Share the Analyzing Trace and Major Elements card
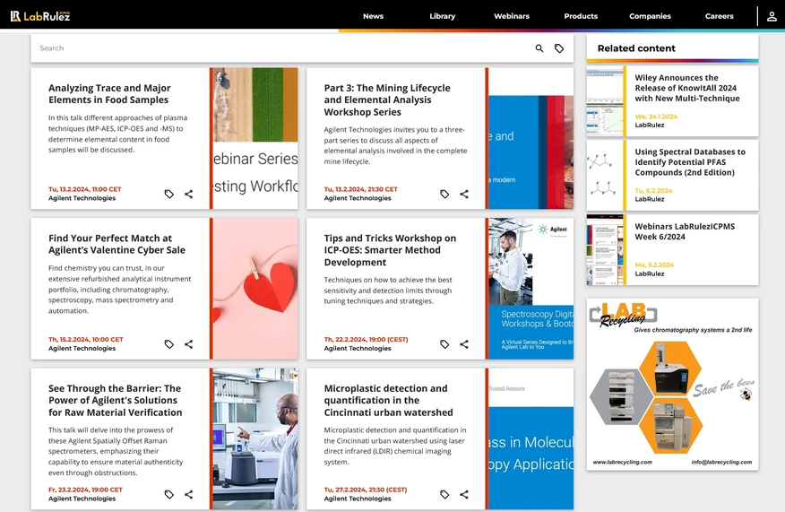The width and height of the screenshot is (785, 512). pyautogui.click(x=189, y=194)
